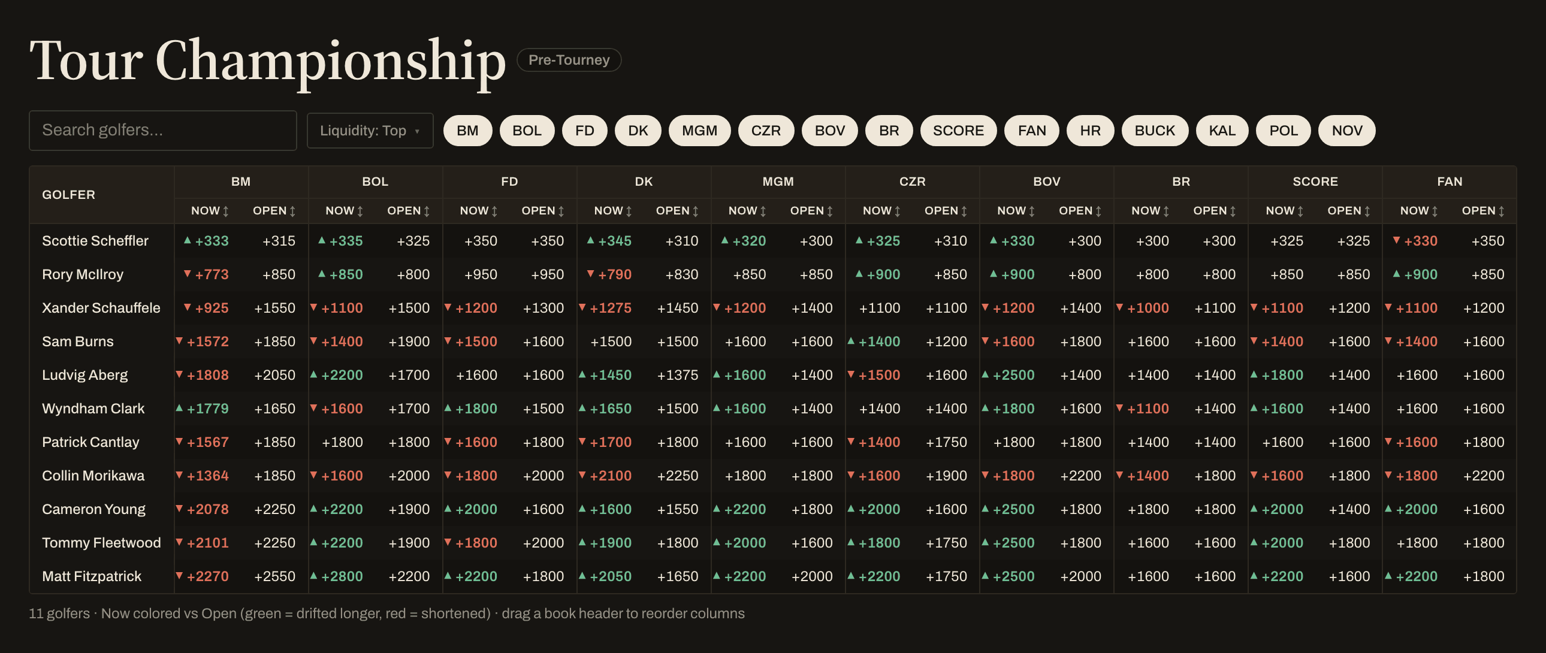Toggle the CZR sportsbook chip
Viewport: 1546px width, 653px height.
pyautogui.click(x=766, y=130)
